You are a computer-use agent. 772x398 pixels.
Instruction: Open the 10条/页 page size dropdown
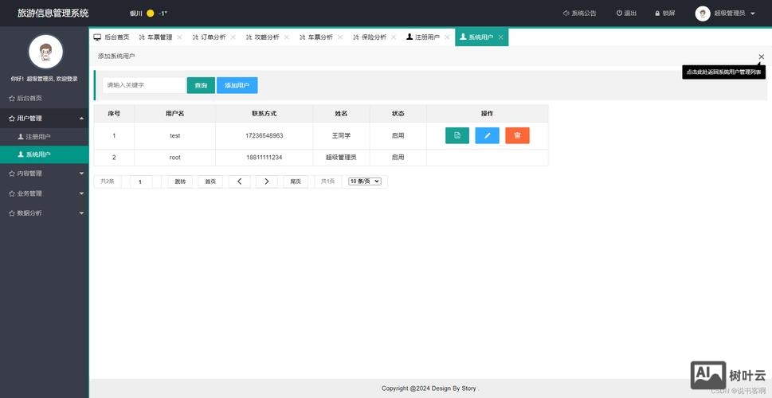click(365, 181)
